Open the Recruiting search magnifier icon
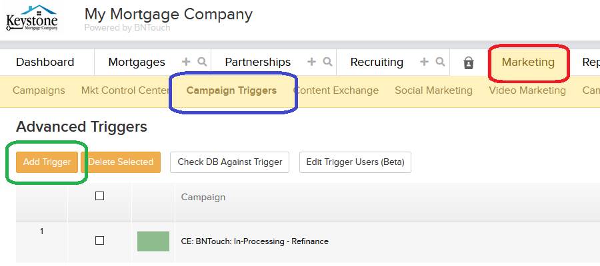Screen dimensions: 600x266 click(441, 62)
